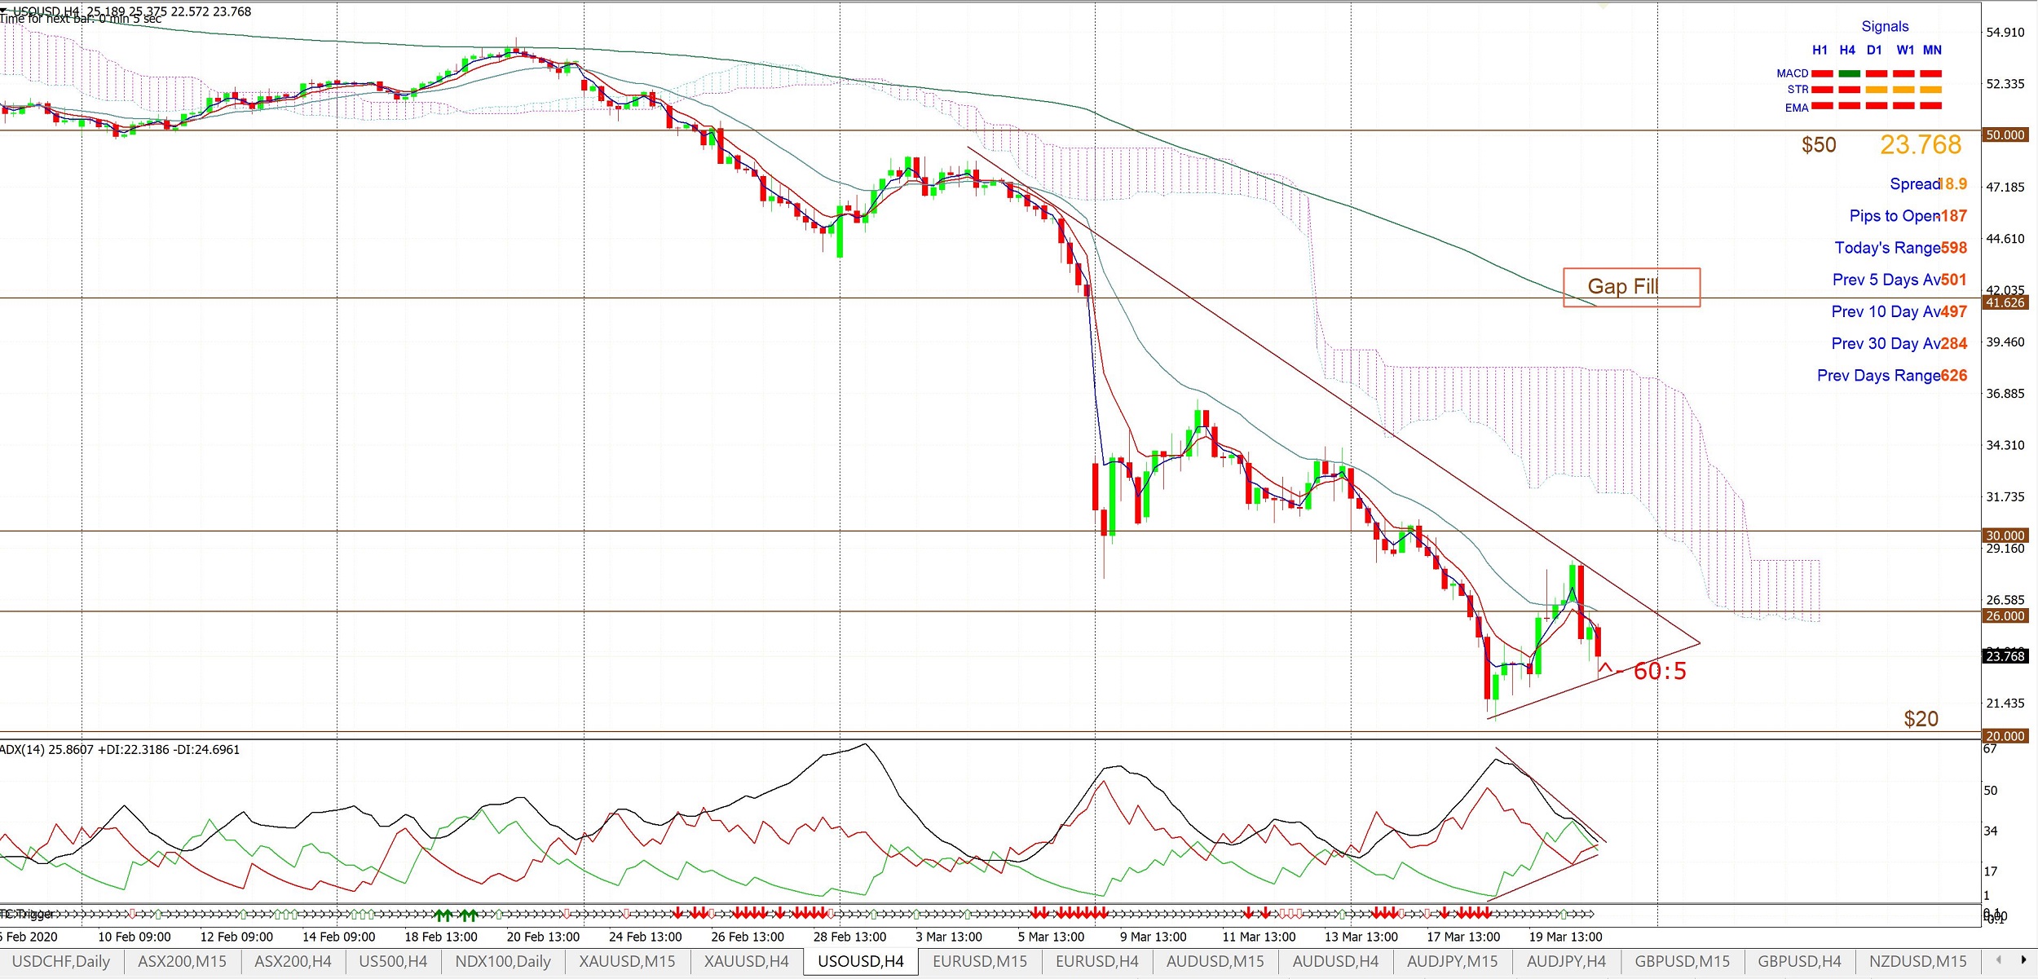Switch to the AUDJPY,M15 tab
Image resolution: width=2038 pixels, height=979 pixels.
(x=1453, y=961)
